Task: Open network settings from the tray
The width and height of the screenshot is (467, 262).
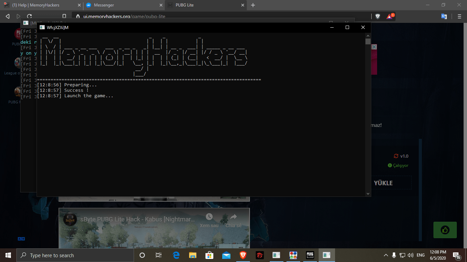Action: coord(402,255)
